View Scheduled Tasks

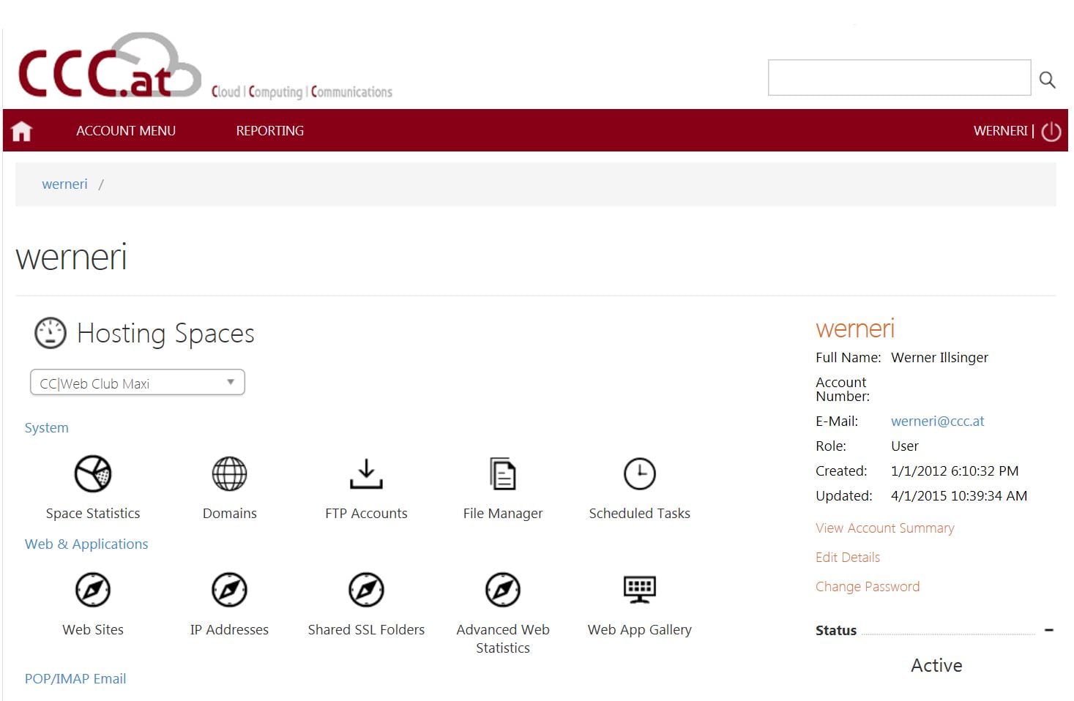click(x=638, y=487)
